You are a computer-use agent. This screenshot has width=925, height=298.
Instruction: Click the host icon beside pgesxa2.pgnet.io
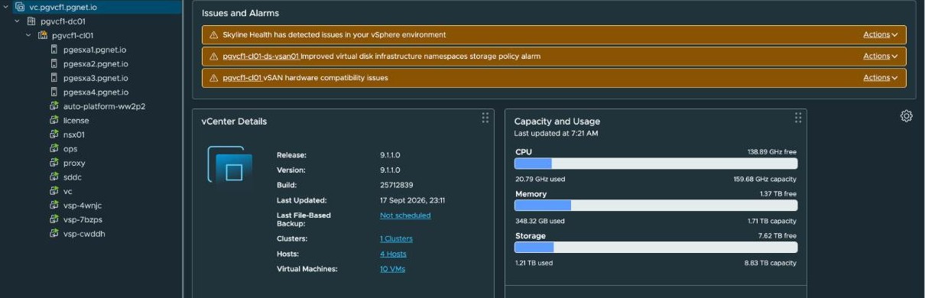point(54,64)
